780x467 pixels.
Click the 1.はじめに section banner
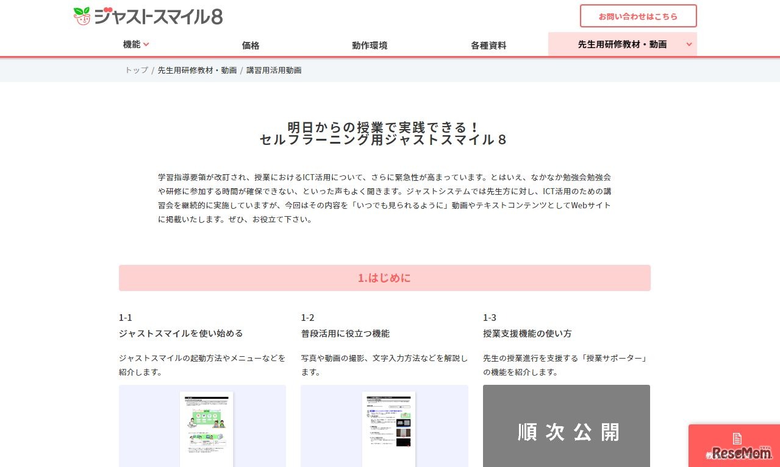point(384,278)
